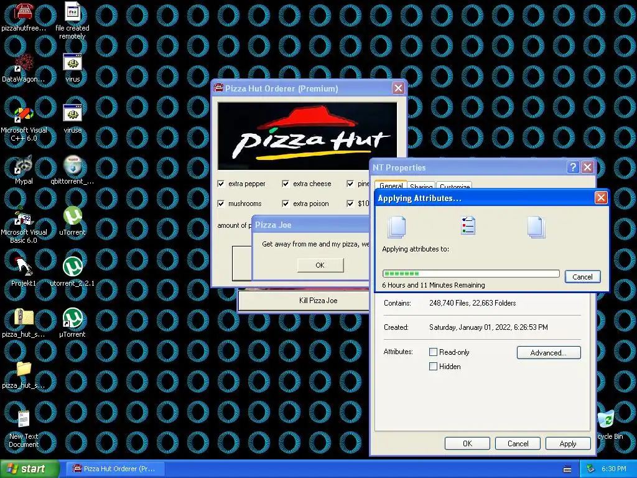Viewport: 637px width, 478px height.
Task: Enable the Read-only attribute checkbox
Action: (434, 352)
